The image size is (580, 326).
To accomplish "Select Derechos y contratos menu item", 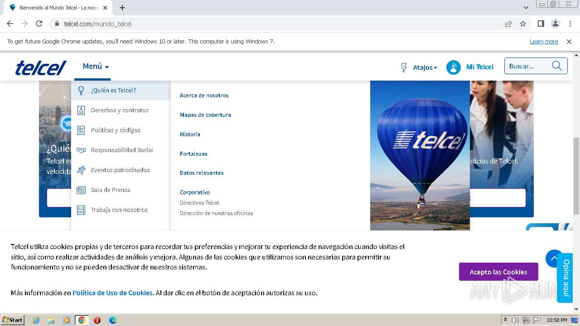I will pos(121,110).
